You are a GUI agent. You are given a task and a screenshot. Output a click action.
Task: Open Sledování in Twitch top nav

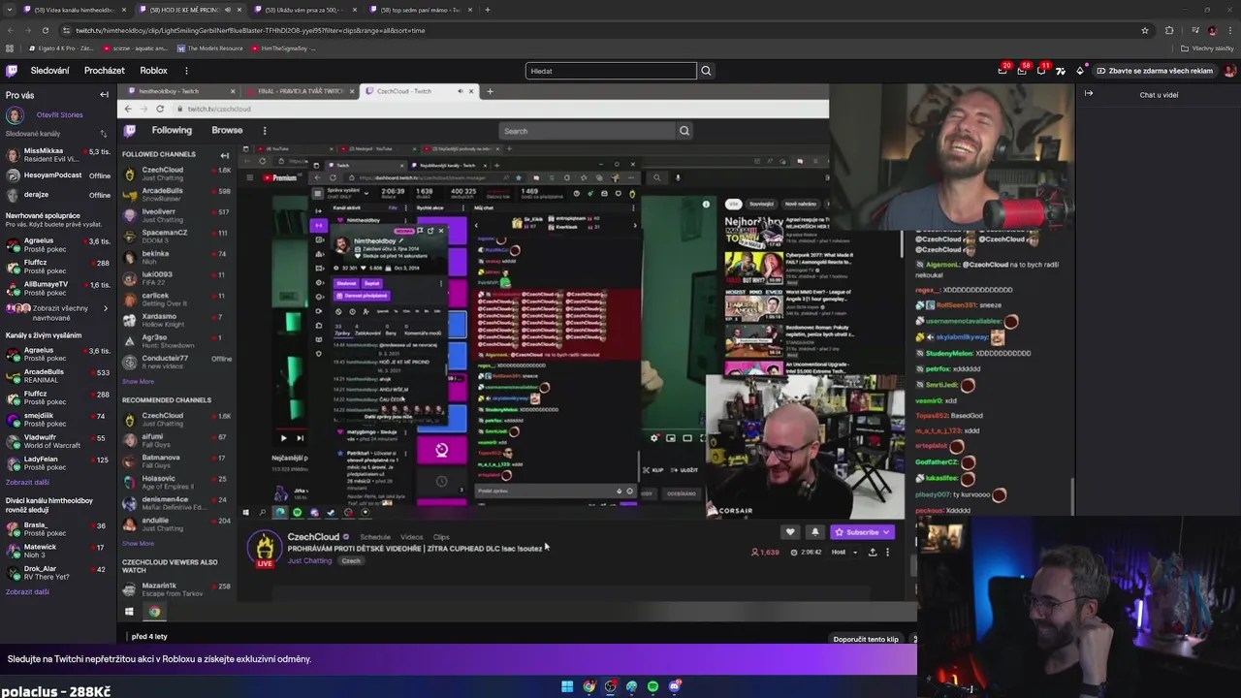click(x=49, y=71)
